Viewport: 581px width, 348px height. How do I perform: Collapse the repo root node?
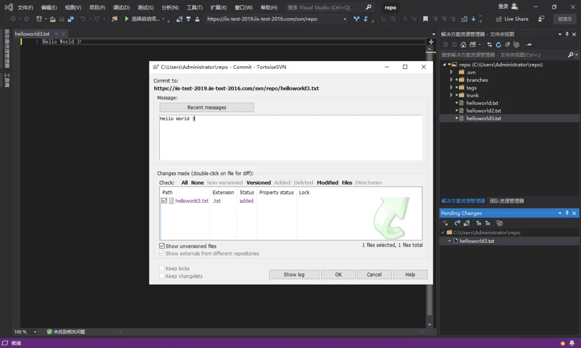444,64
